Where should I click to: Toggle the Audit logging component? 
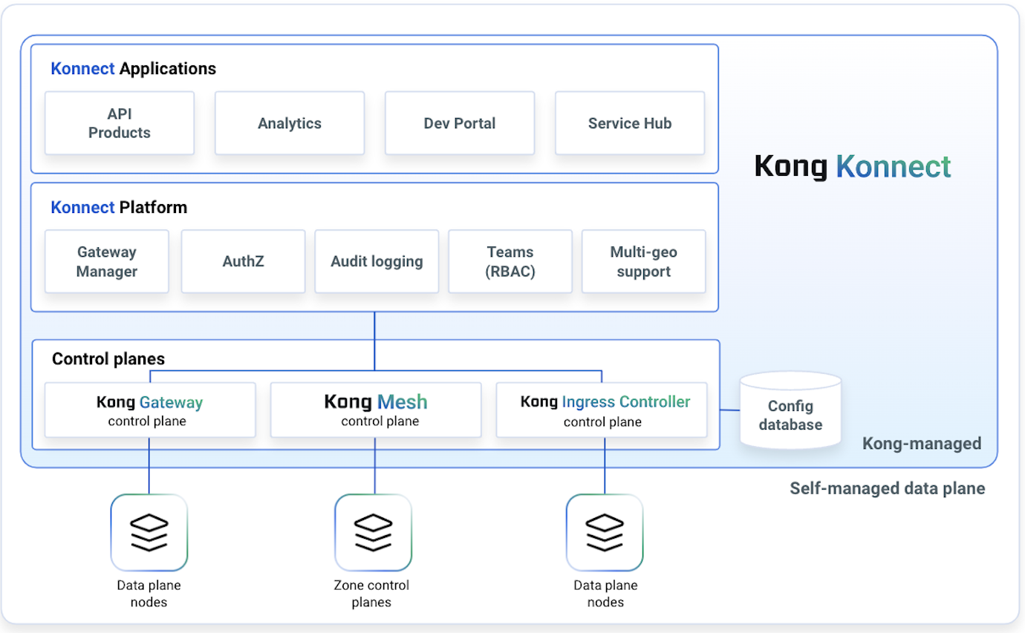(x=377, y=261)
